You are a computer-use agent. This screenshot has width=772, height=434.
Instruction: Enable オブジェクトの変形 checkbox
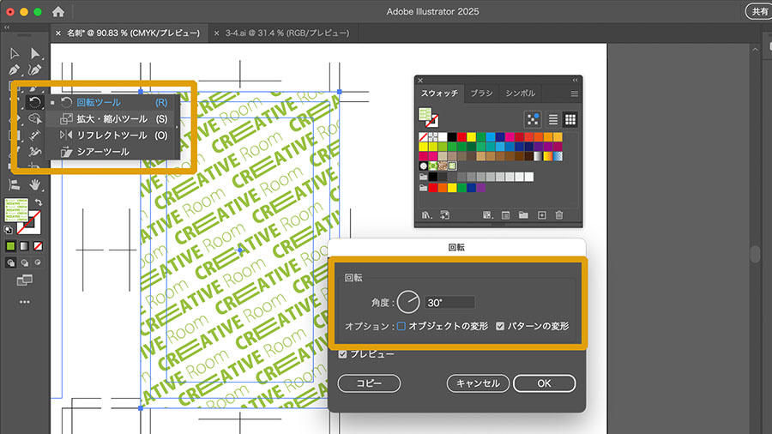point(401,326)
